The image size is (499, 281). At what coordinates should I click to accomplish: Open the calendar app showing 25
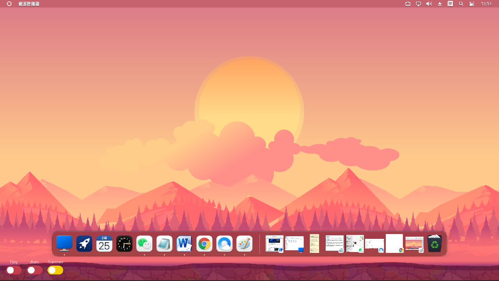104,243
